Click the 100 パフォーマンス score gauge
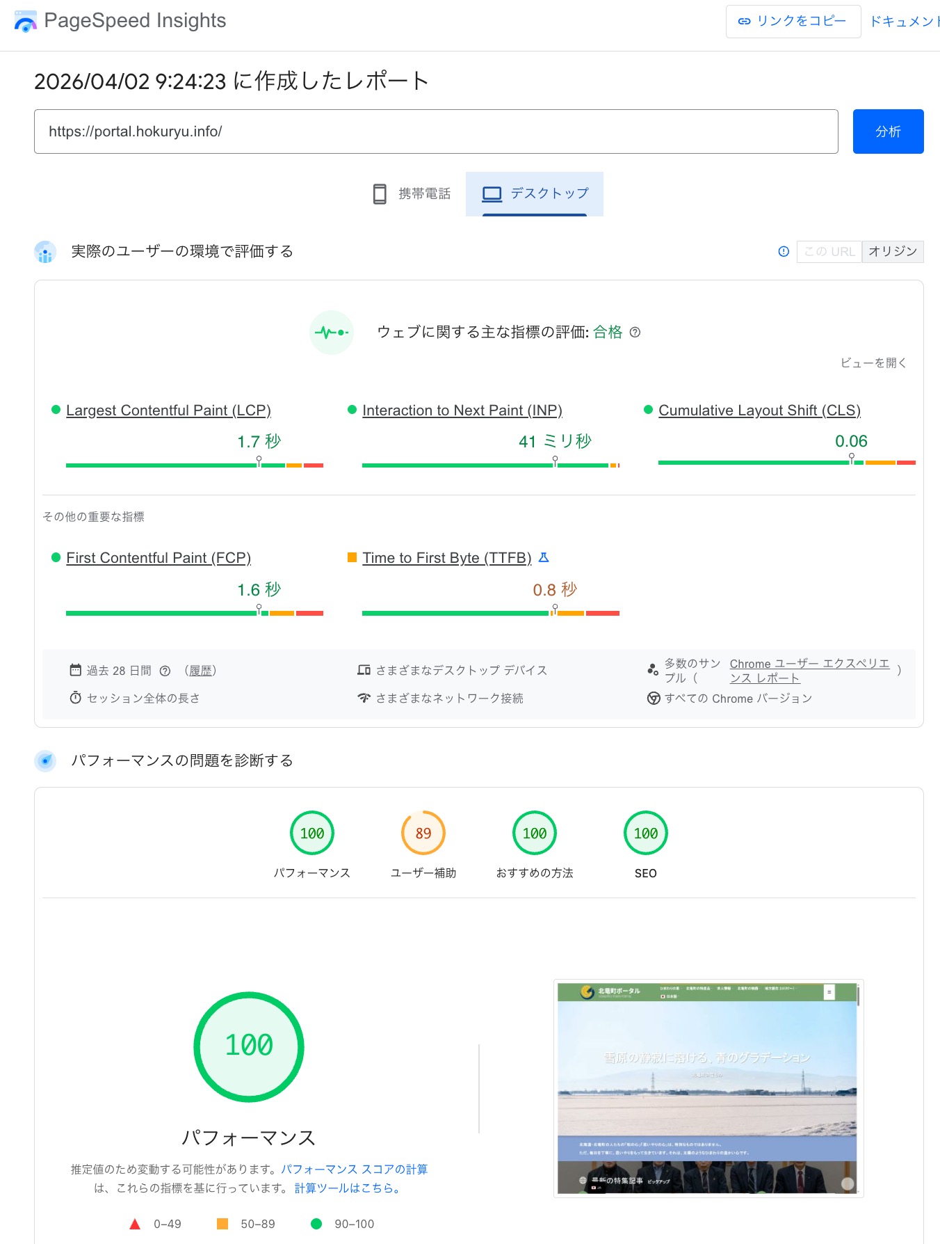 312,834
